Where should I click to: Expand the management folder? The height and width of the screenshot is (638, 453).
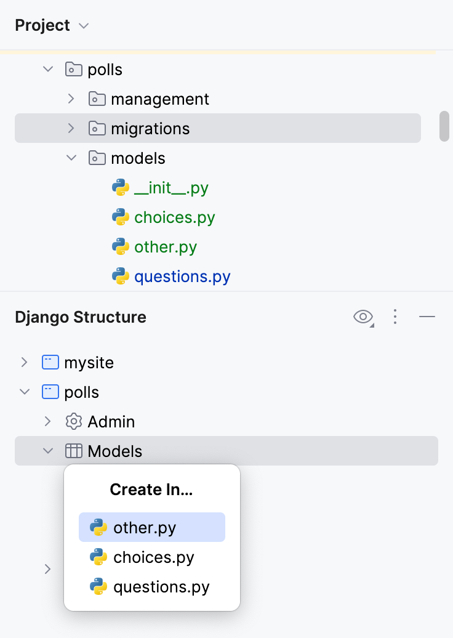pos(71,99)
